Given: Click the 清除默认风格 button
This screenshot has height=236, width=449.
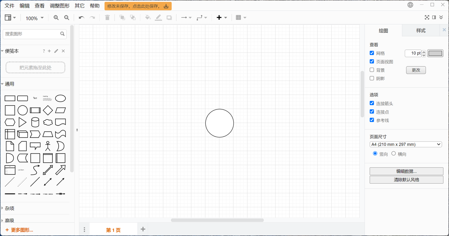Looking at the screenshot, I should coord(406,179).
